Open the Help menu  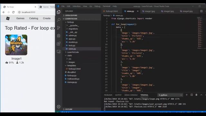point(115,6)
